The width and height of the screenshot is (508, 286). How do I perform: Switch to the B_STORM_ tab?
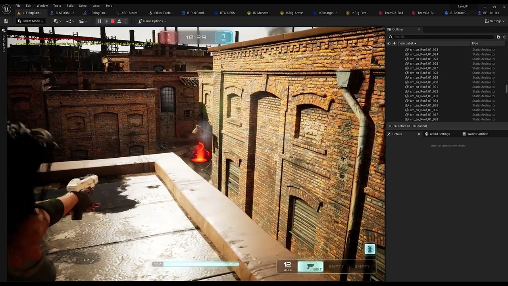(63, 13)
